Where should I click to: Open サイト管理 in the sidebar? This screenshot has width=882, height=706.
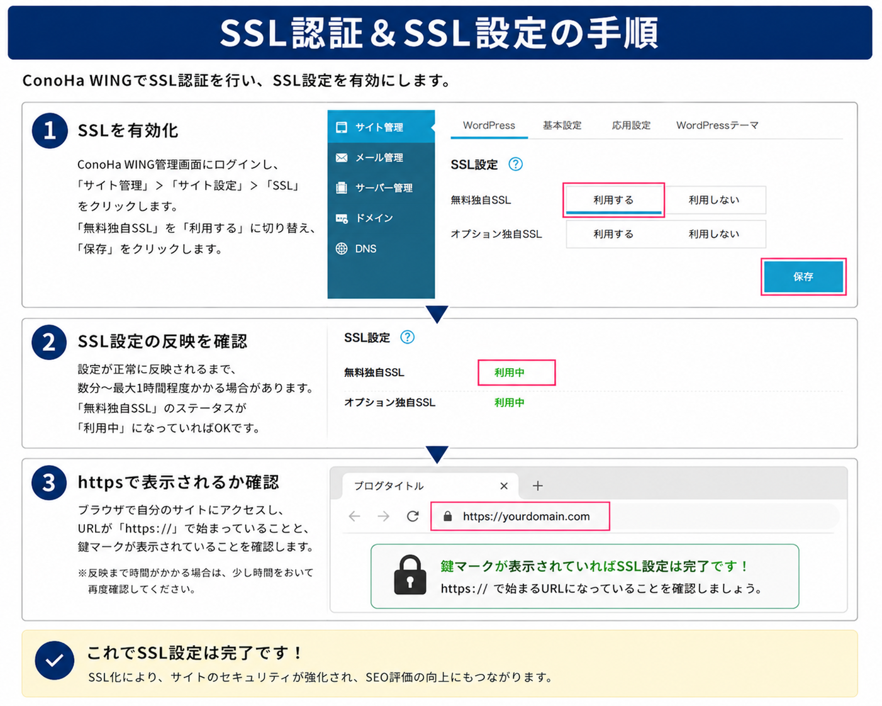(381, 127)
